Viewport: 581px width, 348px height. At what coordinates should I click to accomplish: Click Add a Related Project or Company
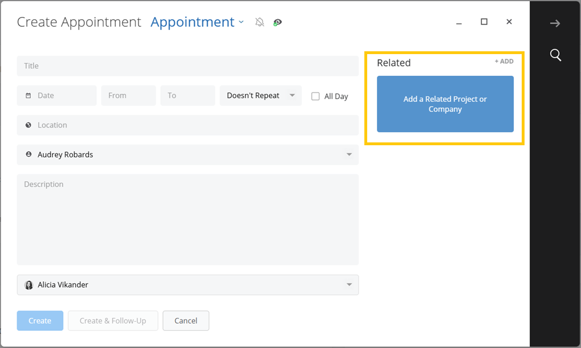click(x=445, y=104)
